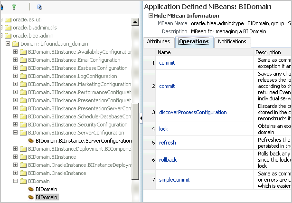Switch to the Attributes tab
Image resolution: width=292 pixels, height=203 pixels.
158,42
